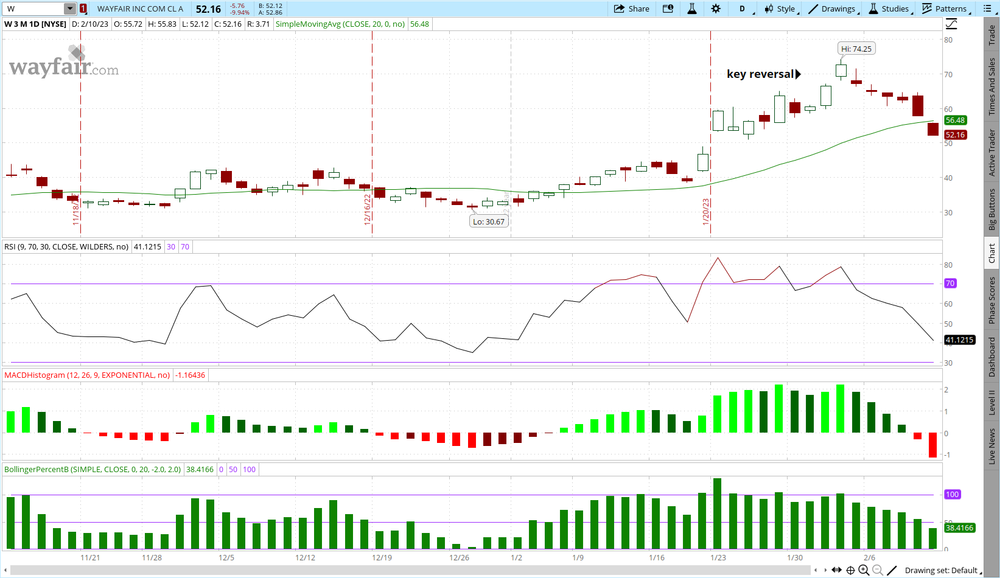Open the Dashboard side tab

pyautogui.click(x=992, y=357)
